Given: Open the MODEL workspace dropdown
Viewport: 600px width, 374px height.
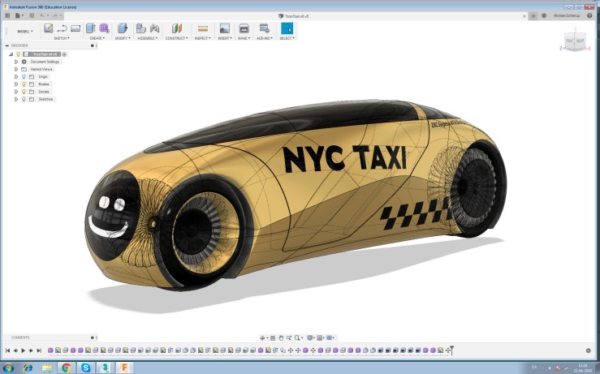Looking at the screenshot, I should (25, 32).
